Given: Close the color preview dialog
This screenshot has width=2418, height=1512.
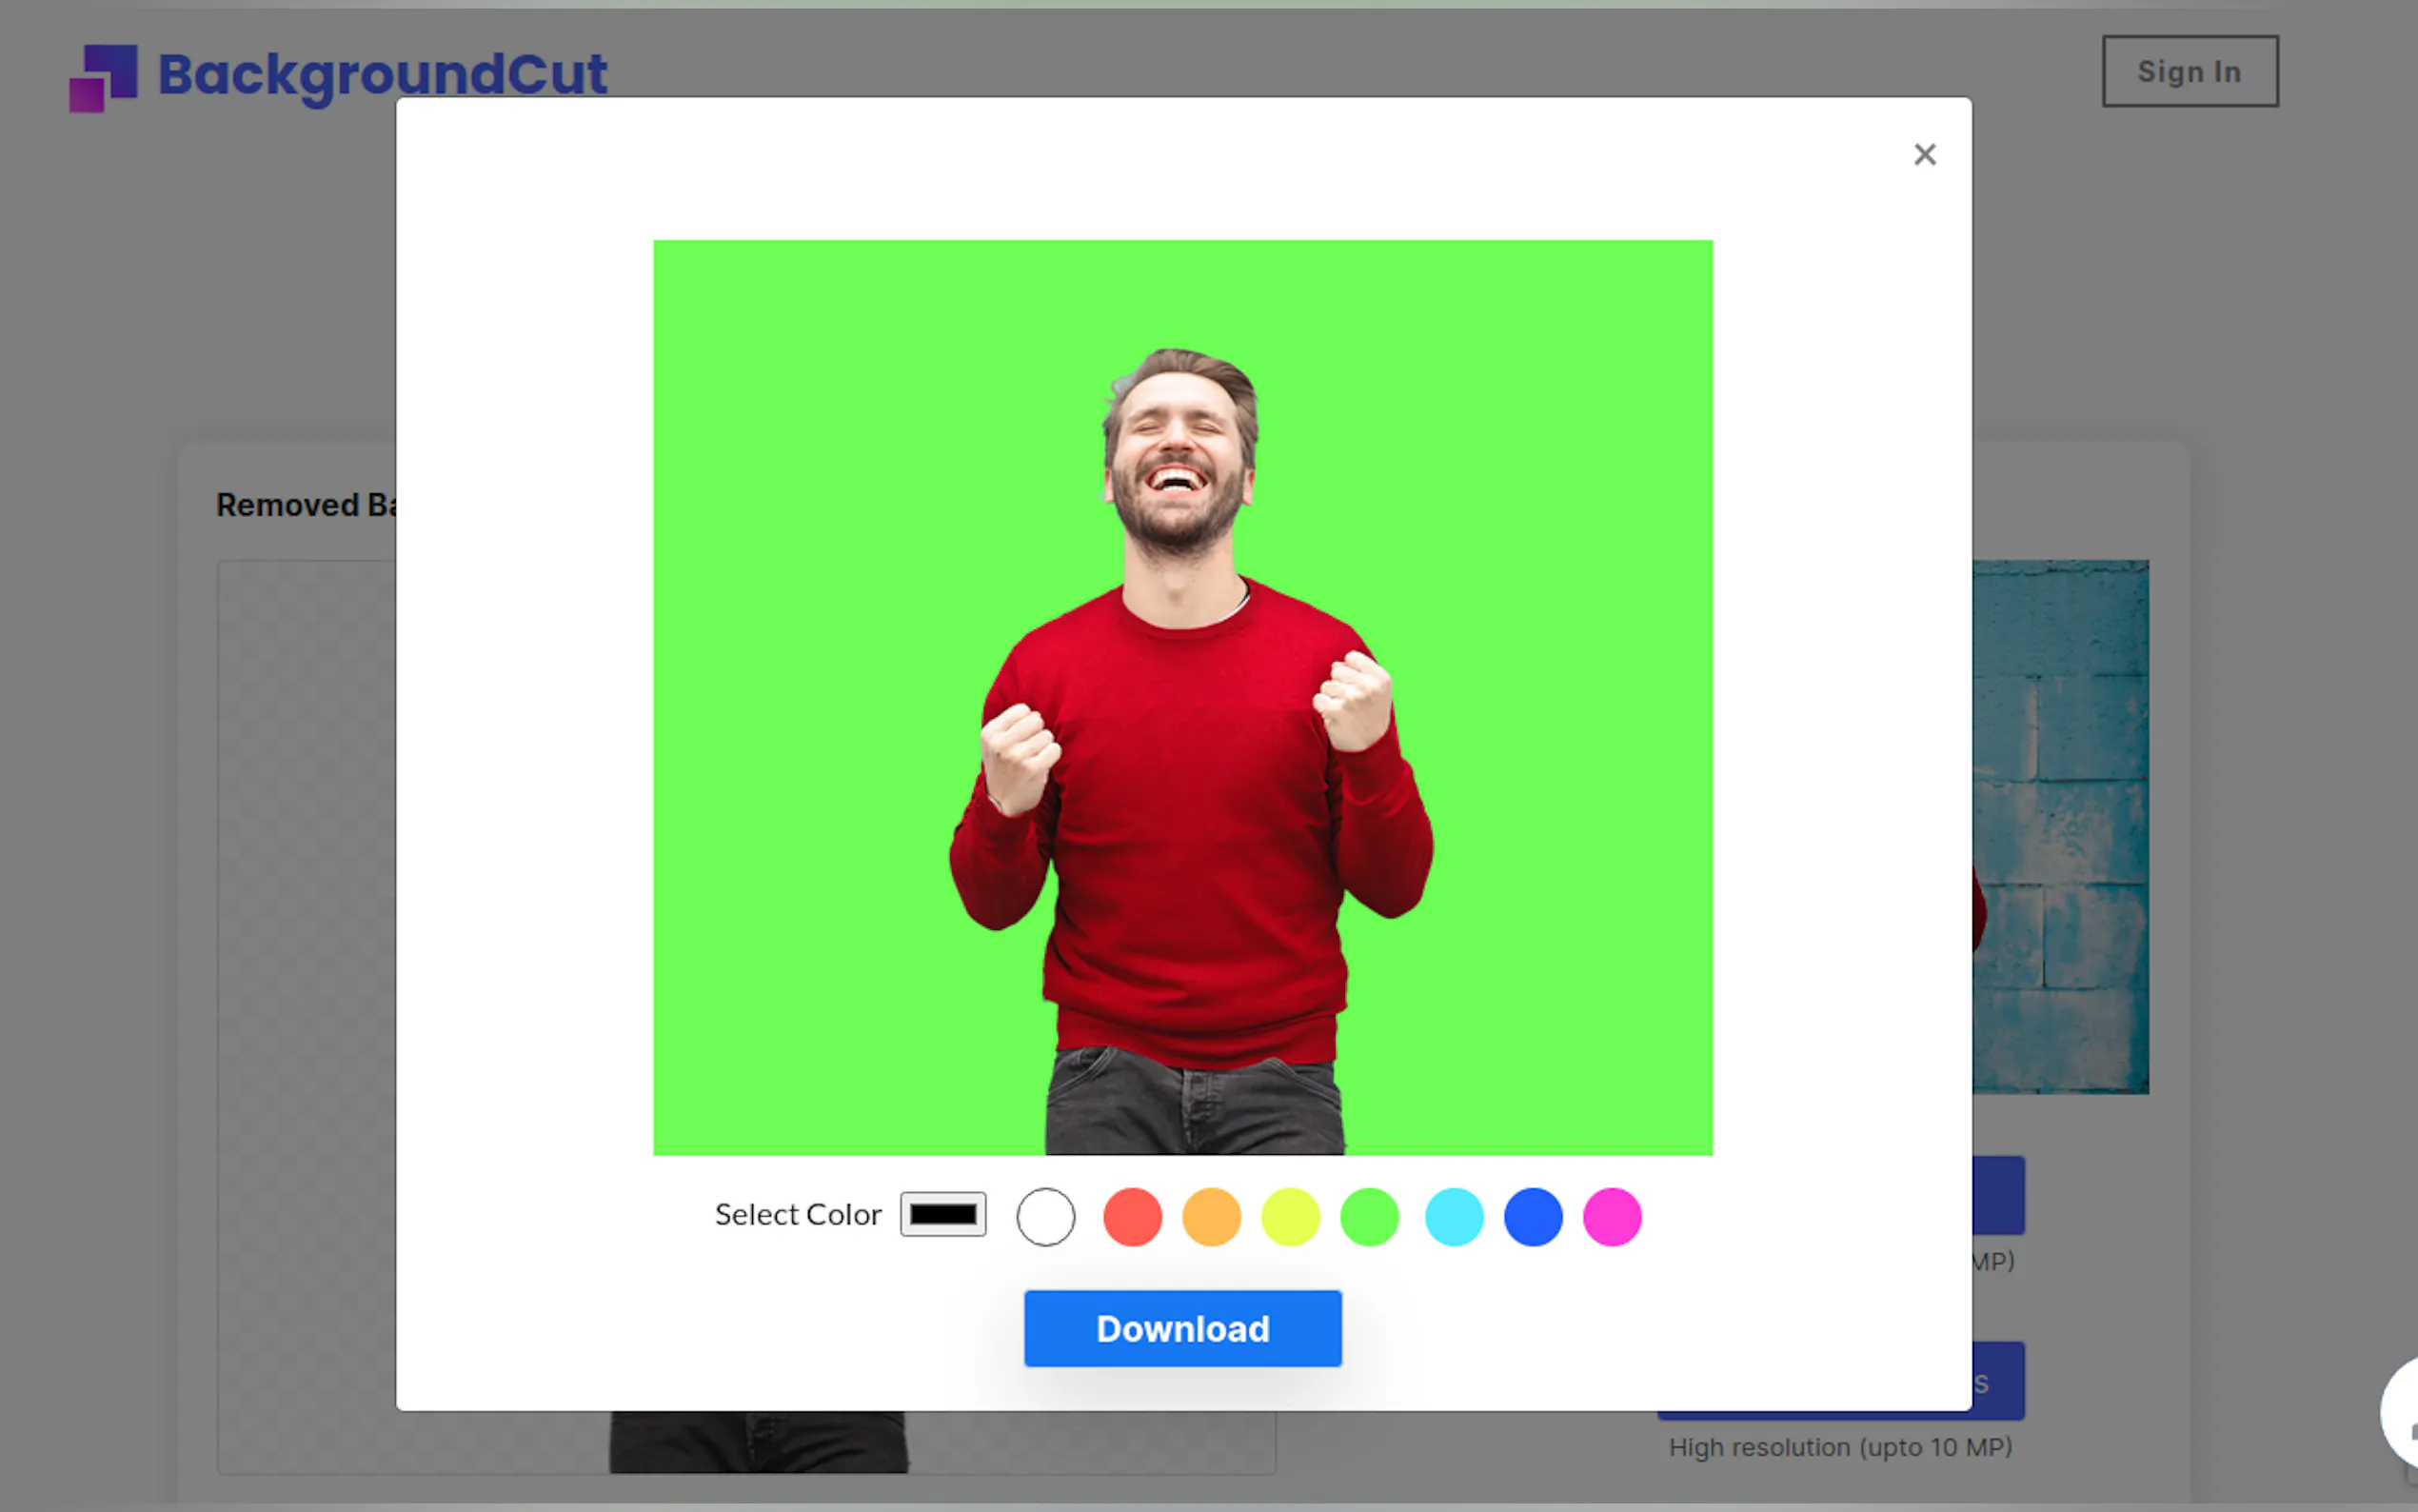Looking at the screenshot, I should tap(1924, 155).
